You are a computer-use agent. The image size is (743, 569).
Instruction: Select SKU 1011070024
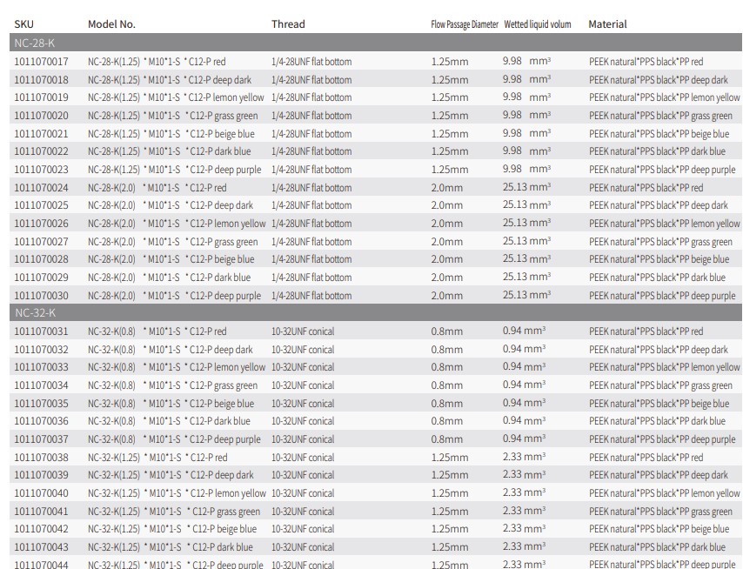(x=41, y=188)
